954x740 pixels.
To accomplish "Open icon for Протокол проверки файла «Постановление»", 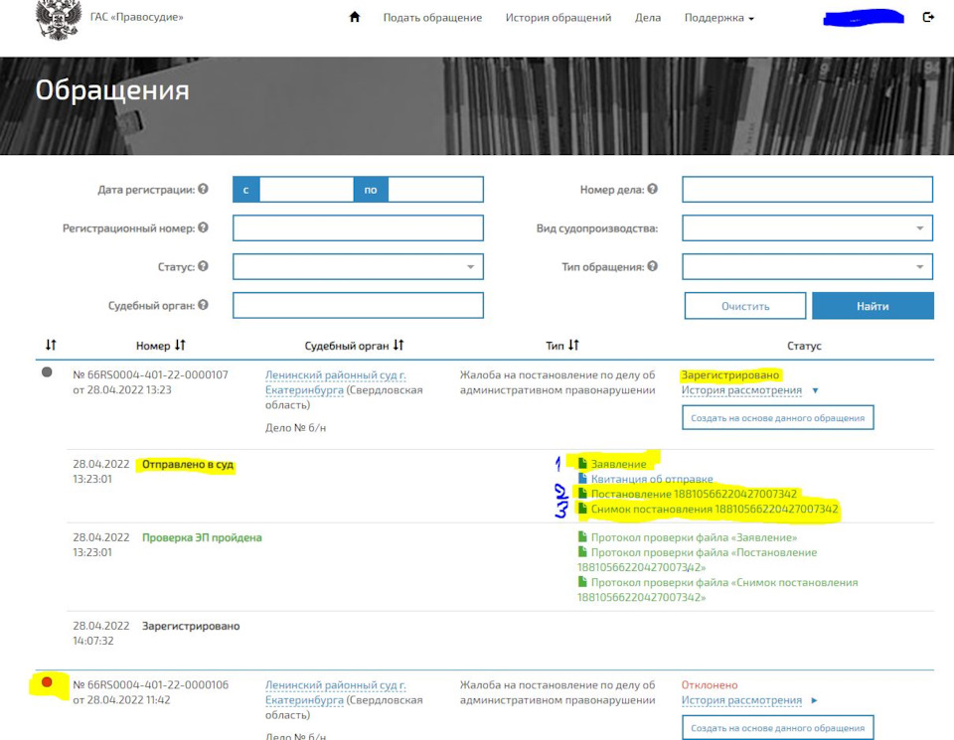I will (582, 552).
